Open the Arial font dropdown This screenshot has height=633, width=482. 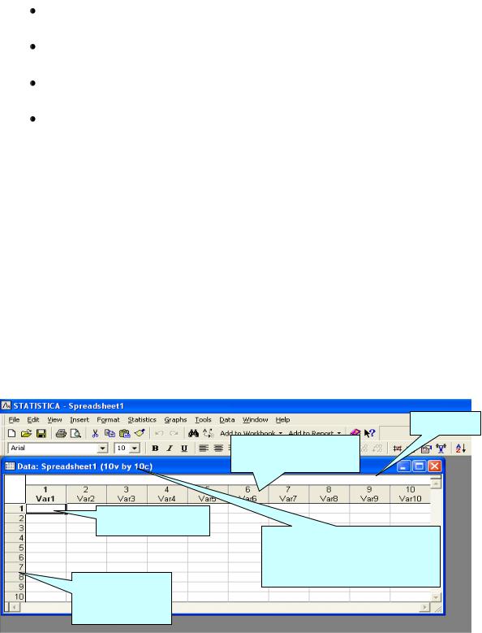pyautogui.click(x=103, y=448)
